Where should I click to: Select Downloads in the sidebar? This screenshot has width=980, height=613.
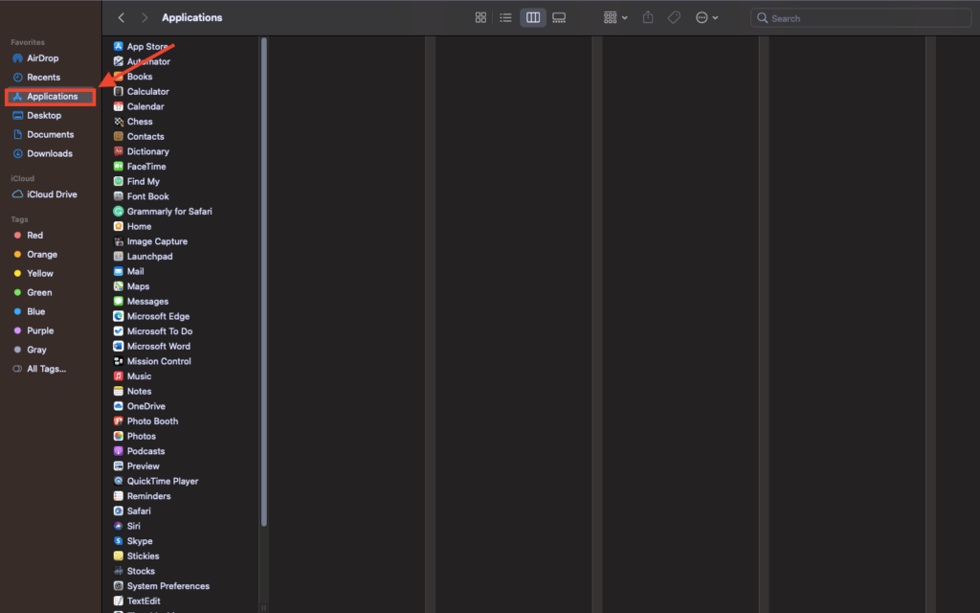(49, 153)
